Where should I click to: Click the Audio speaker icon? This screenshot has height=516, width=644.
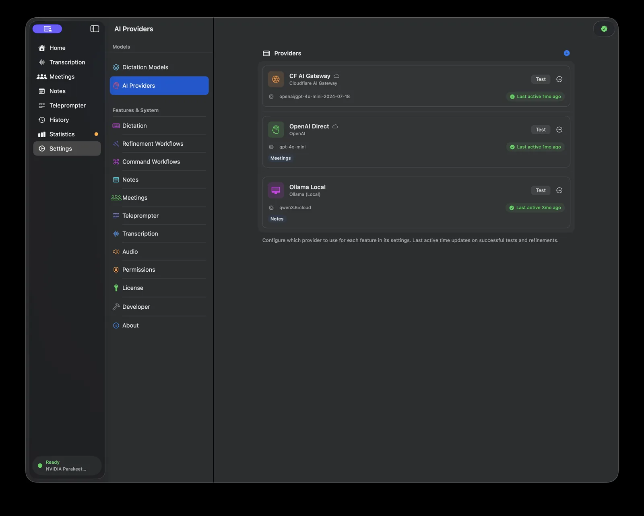116,252
